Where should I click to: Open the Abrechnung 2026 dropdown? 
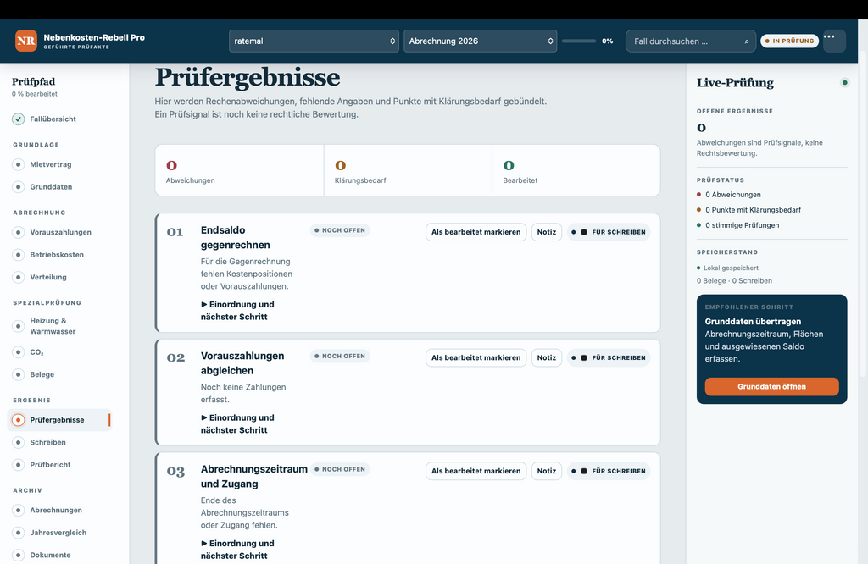[x=480, y=41]
